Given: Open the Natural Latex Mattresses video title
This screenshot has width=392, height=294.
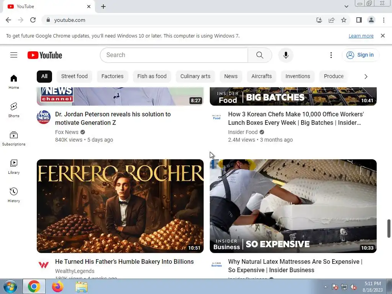Looking at the screenshot, I should [295, 266].
